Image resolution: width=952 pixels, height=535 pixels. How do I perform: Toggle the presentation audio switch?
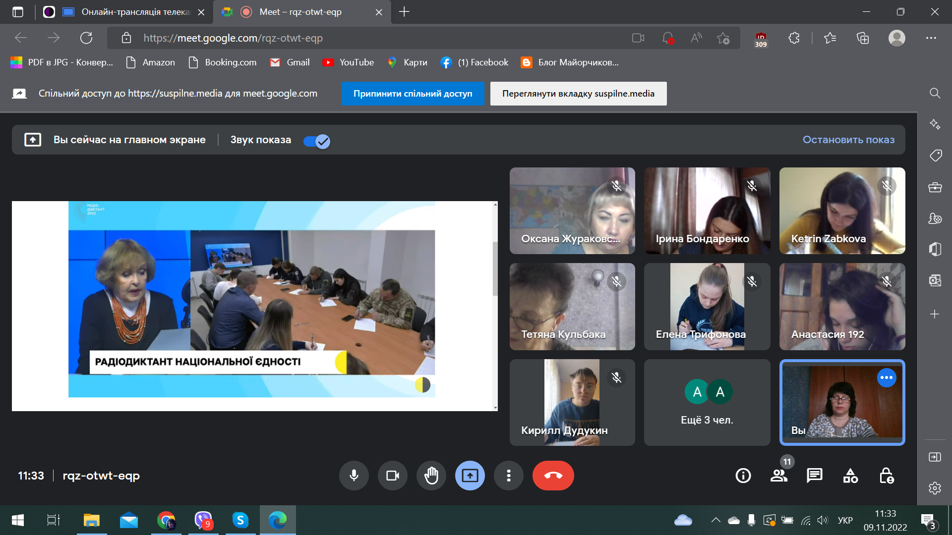tap(317, 142)
